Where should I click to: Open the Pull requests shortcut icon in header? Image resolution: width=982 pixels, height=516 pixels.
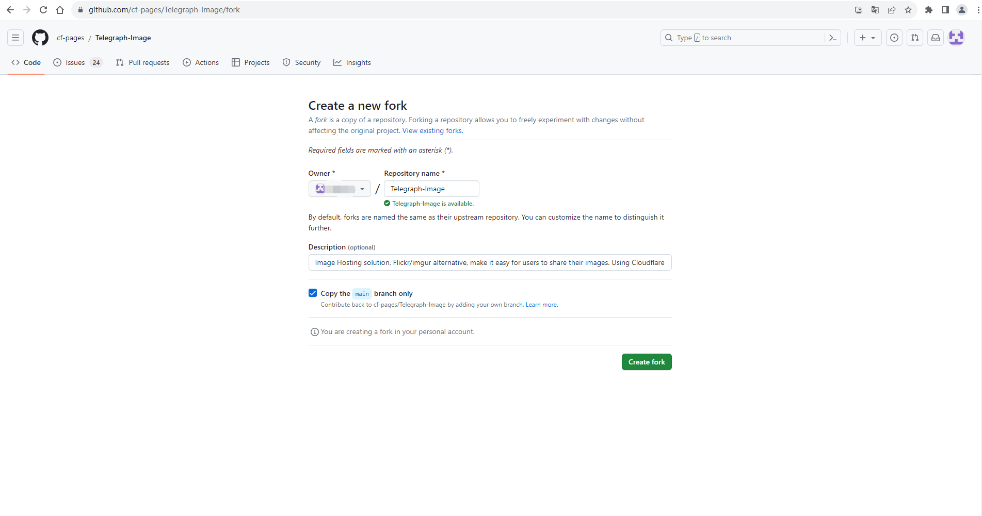coord(915,38)
